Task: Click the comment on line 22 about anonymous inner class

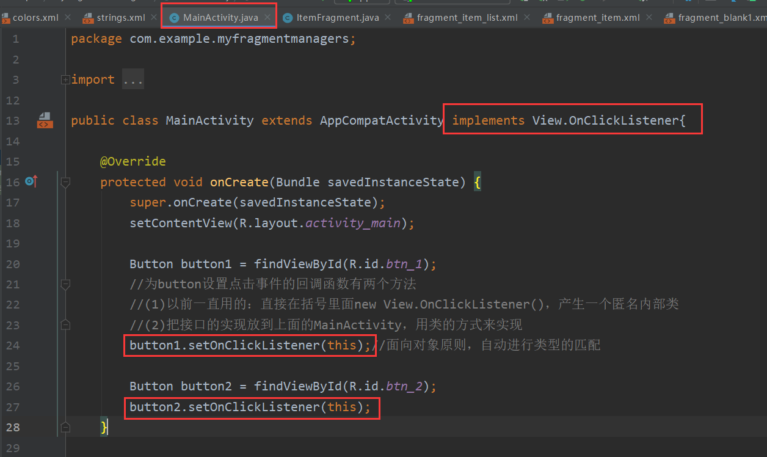Action: 404,304
